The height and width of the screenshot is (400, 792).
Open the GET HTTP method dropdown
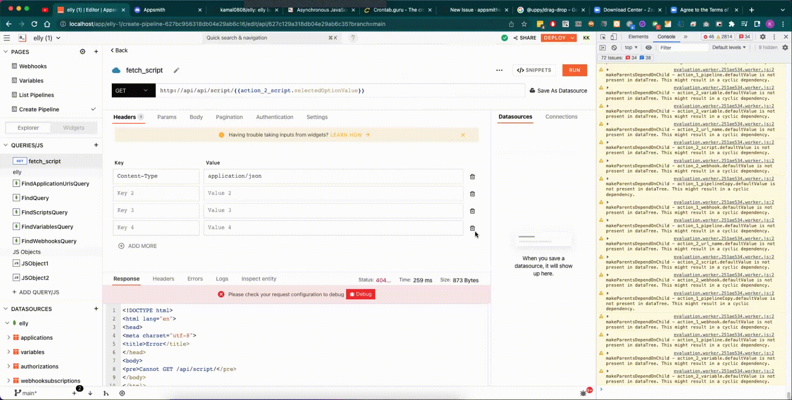(133, 91)
